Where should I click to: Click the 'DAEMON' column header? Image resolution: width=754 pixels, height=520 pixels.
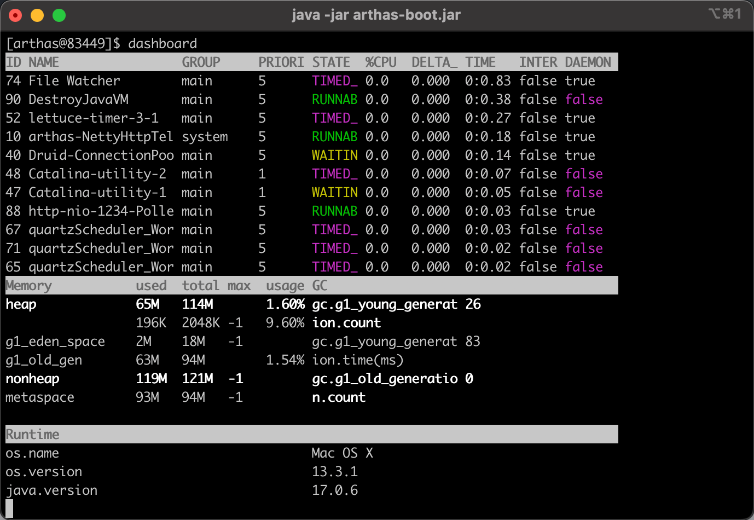(588, 62)
